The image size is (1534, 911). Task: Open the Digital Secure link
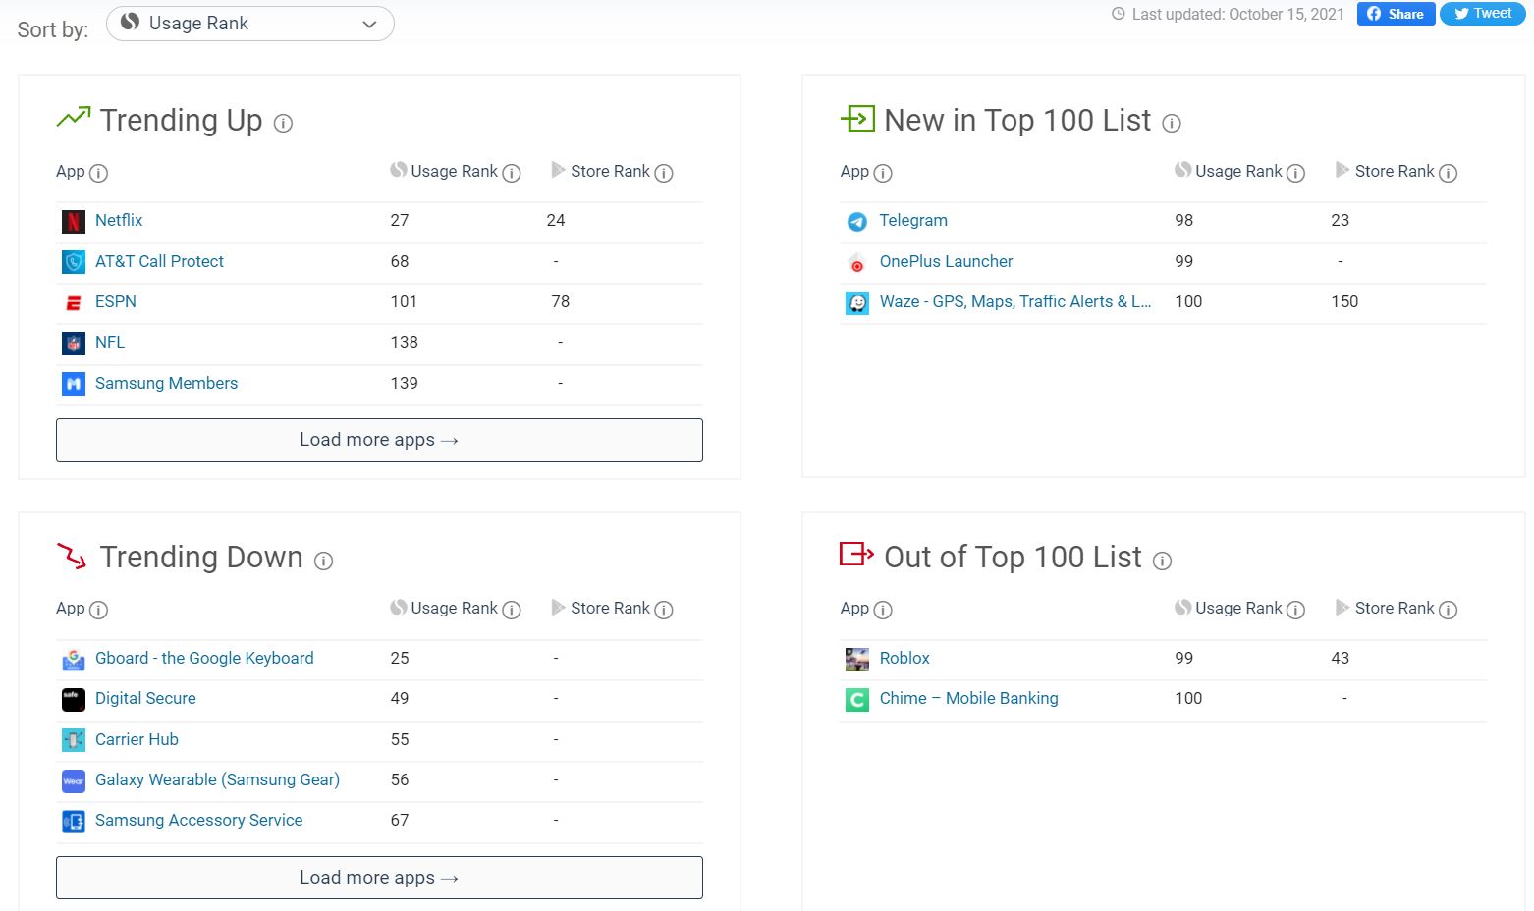click(x=145, y=698)
